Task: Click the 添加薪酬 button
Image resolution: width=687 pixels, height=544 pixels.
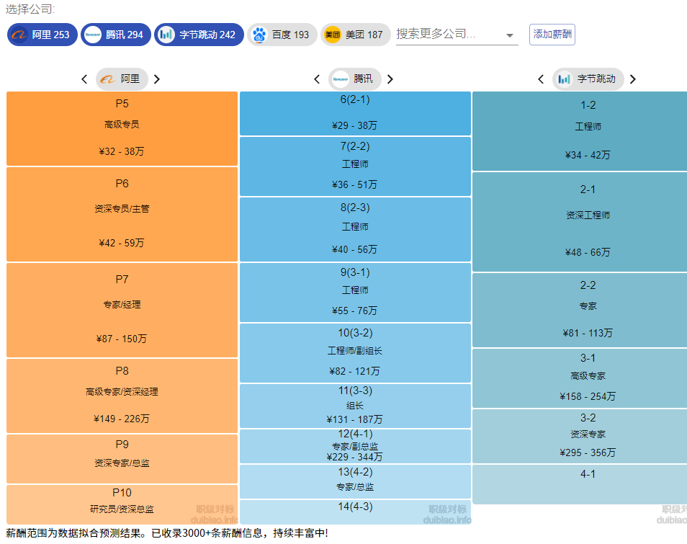Action: click(552, 35)
